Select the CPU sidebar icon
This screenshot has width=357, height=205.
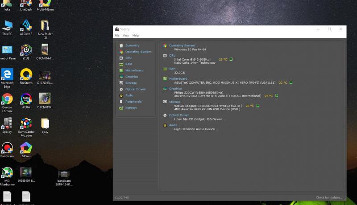121,58
